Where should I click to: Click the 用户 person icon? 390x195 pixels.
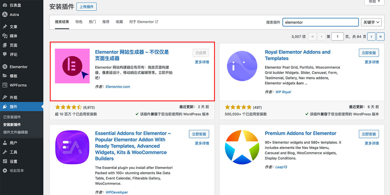coord(5,143)
